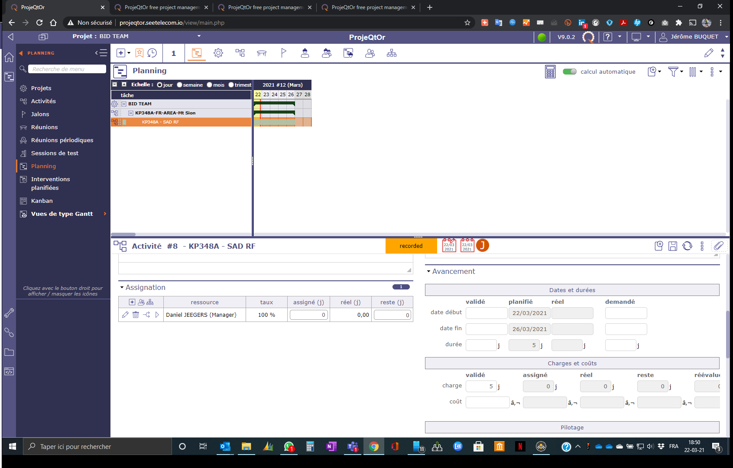Viewport: 733px width, 468px height.
Task: Click the recorded status button
Action: click(x=411, y=246)
